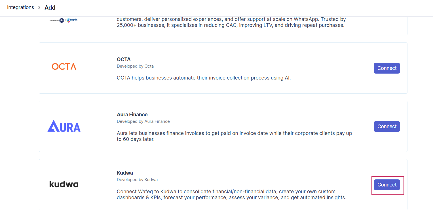433x221 pixels.
Task: Click the Jio circle logo
Action: [62, 20]
